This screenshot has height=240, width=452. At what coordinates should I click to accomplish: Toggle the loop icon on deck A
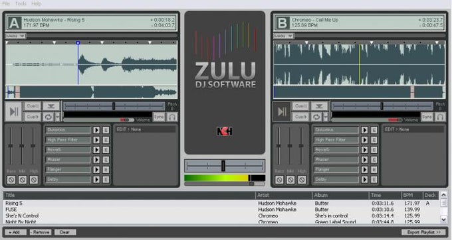click(x=48, y=117)
